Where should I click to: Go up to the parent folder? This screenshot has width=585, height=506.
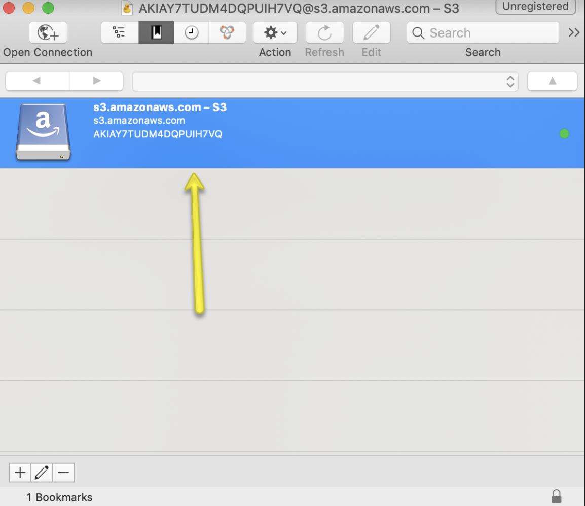point(552,81)
